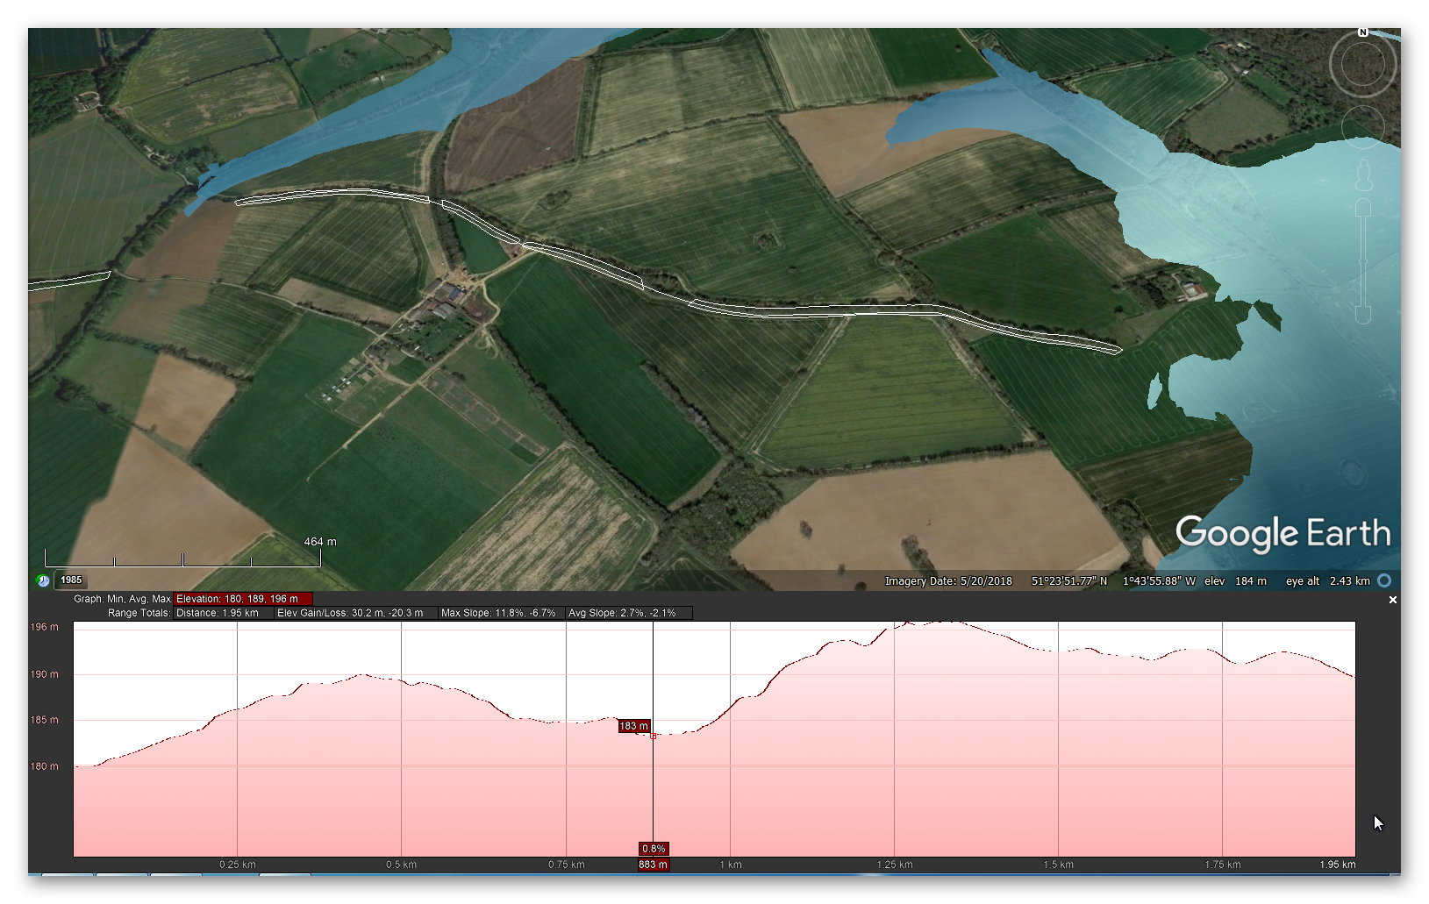Click the coordinates display in the status bar
The width and height of the screenshot is (1429, 904).
pos(1111,580)
